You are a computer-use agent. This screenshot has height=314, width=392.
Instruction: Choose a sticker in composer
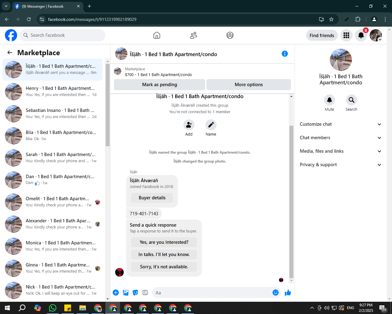coord(135,293)
